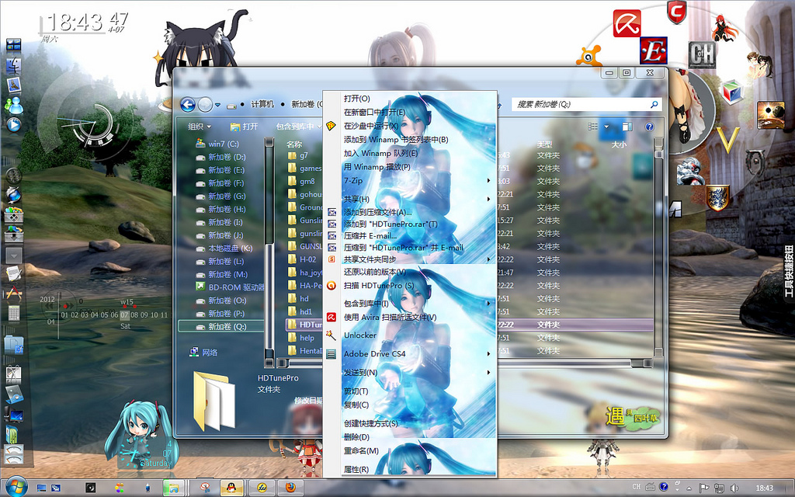The width and height of the screenshot is (795, 497).
Task: Open the Comodo red shield icon
Action: coord(676,12)
